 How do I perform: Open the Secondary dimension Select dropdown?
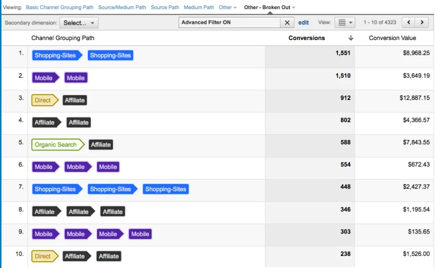point(79,23)
